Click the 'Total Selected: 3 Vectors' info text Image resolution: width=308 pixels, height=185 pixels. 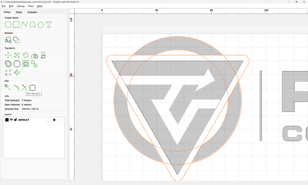18,100
